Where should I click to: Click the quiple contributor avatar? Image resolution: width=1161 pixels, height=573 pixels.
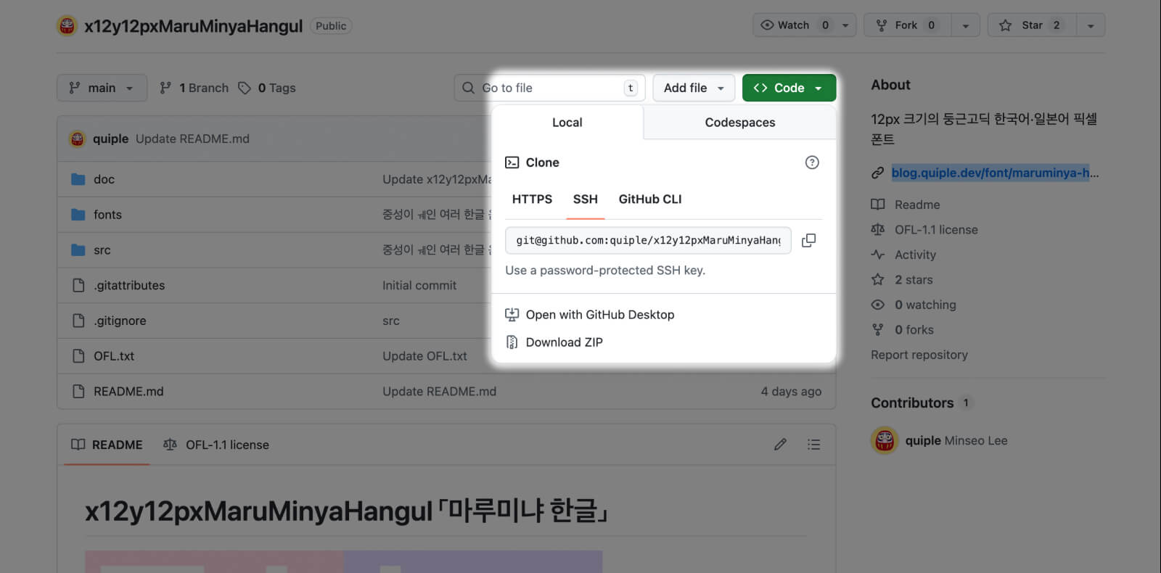(885, 440)
